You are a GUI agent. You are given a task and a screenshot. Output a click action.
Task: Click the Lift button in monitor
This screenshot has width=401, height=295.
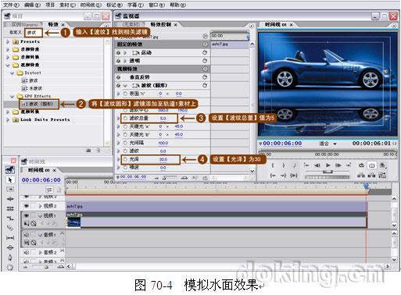point(361,176)
